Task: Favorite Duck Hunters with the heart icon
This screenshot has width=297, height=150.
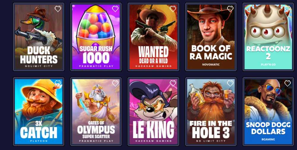Action: click(x=58, y=9)
